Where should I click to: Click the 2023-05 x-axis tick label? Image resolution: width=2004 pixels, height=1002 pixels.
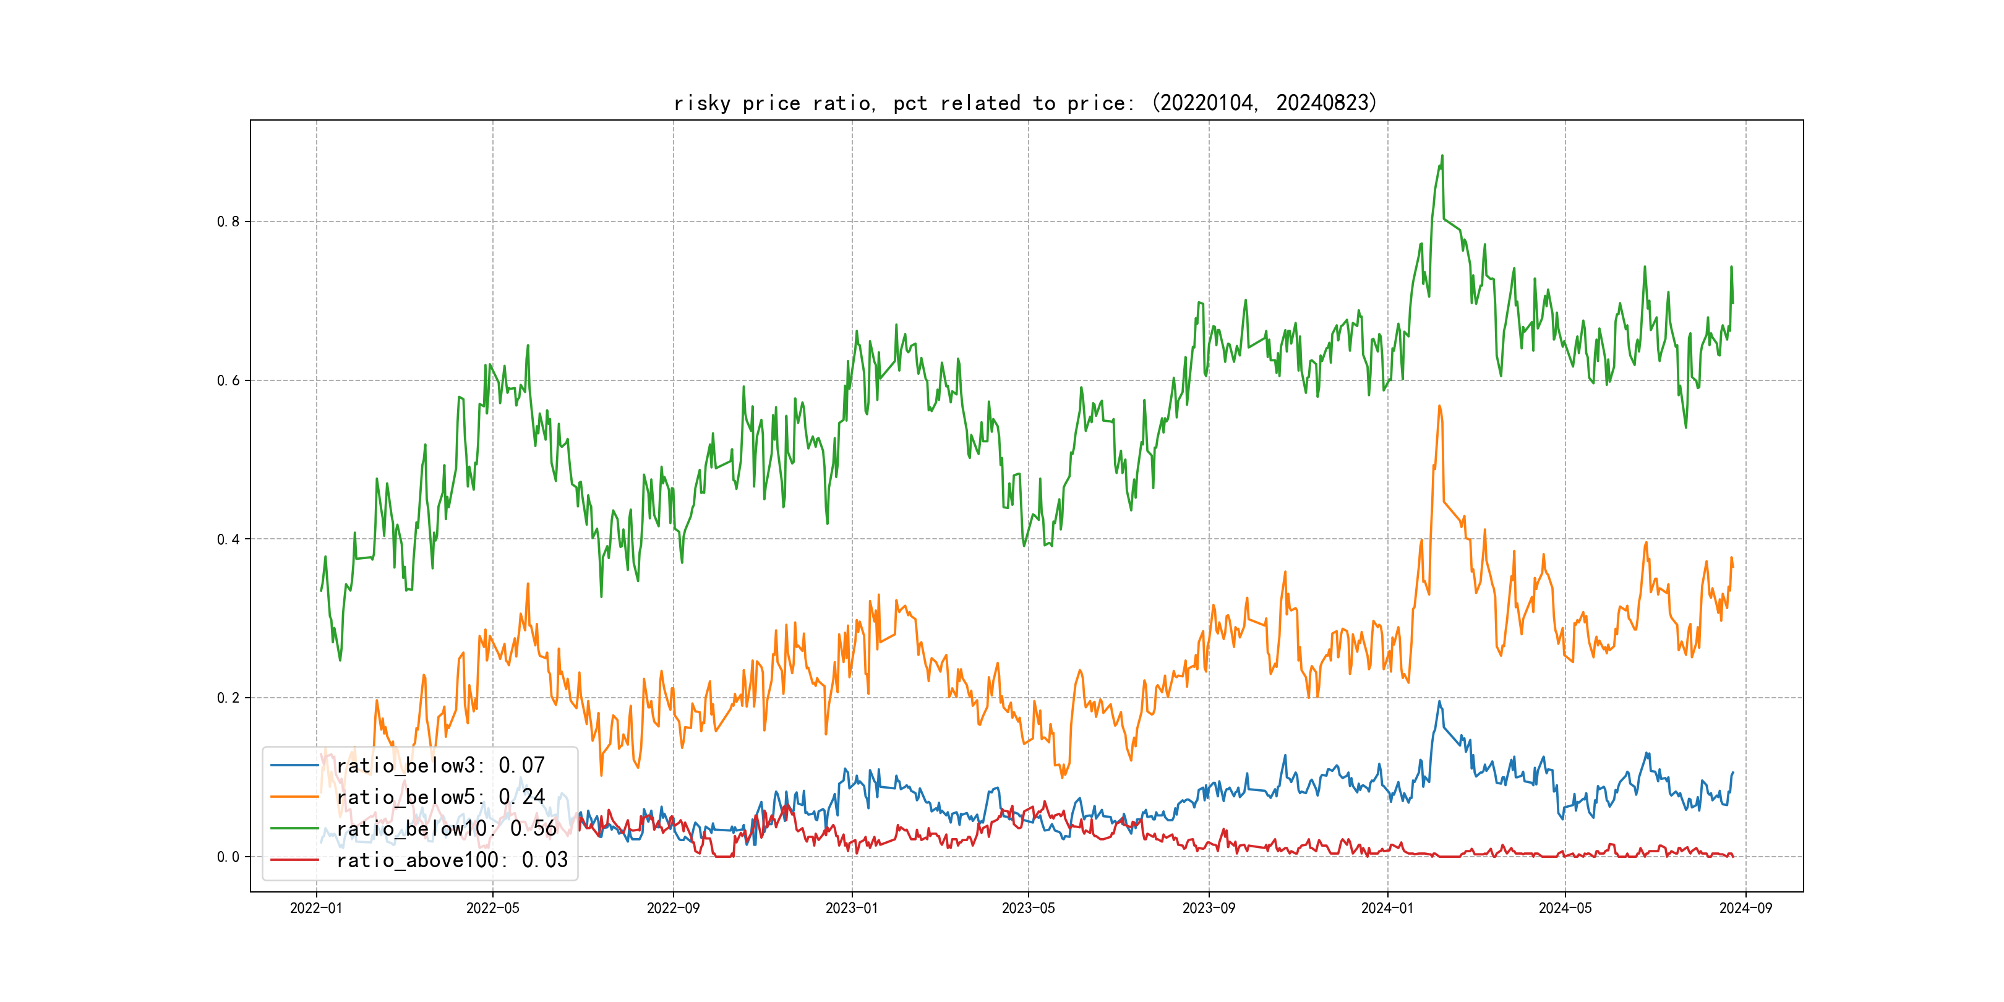click(1028, 908)
